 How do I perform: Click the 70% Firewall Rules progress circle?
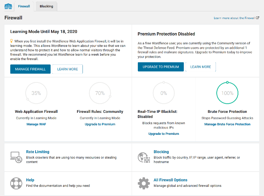tap(100, 93)
